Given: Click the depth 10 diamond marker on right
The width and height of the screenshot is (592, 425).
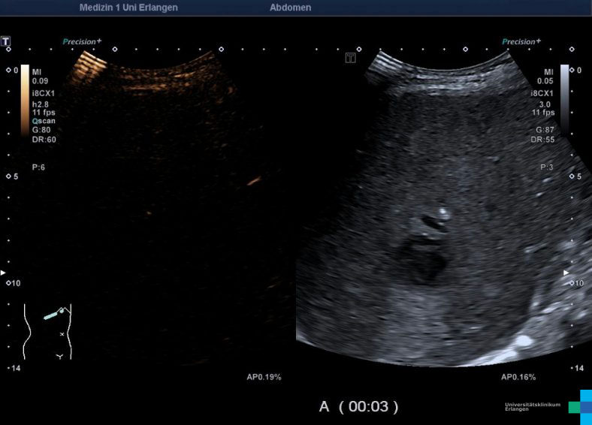Looking at the screenshot, I should 570,283.
